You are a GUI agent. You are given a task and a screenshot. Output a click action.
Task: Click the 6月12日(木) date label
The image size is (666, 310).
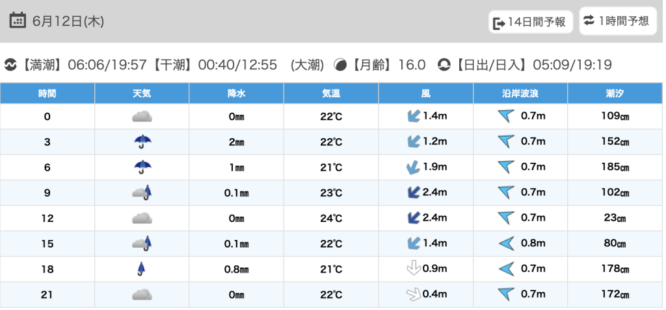pos(68,21)
